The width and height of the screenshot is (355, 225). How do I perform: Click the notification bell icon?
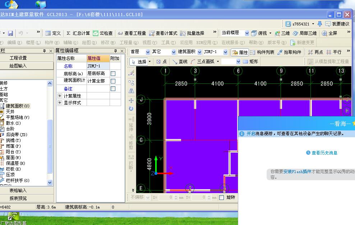click(x=320, y=24)
